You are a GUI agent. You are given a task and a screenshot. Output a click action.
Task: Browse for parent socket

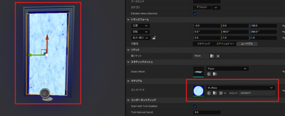(x=212, y=56)
